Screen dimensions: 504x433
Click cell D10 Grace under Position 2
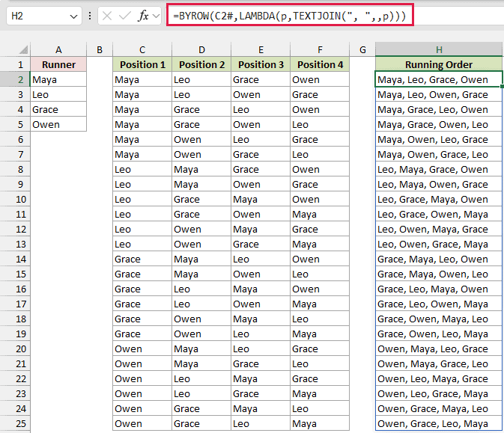[x=201, y=199]
